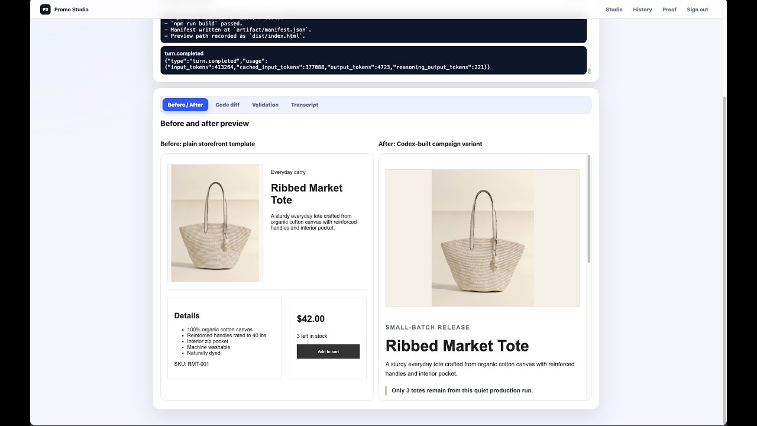Click the 'Interior zip pocket' bullet
The height and width of the screenshot is (426, 757).
[x=208, y=341]
